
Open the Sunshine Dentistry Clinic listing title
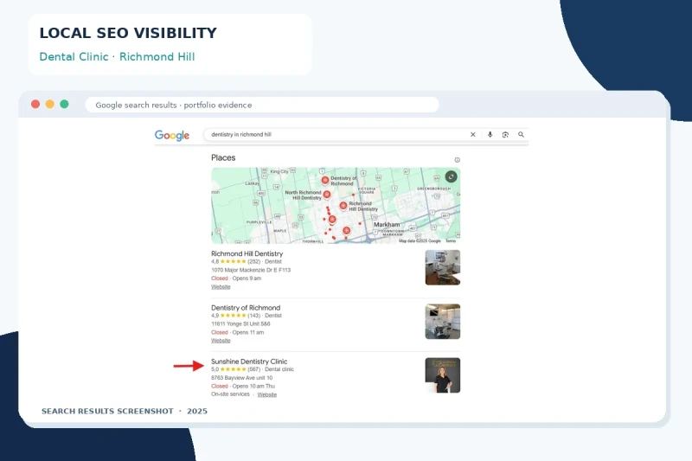(x=249, y=362)
